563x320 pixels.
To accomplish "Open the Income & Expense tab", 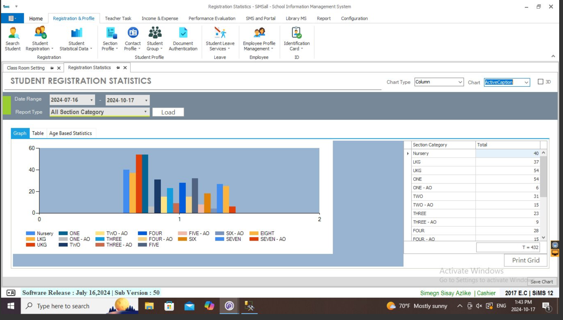I will tap(160, 18).
